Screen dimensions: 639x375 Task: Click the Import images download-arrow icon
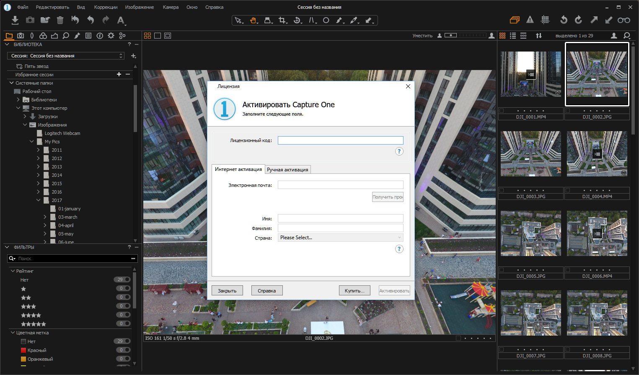pyautogui.click(x=15, y=20)
